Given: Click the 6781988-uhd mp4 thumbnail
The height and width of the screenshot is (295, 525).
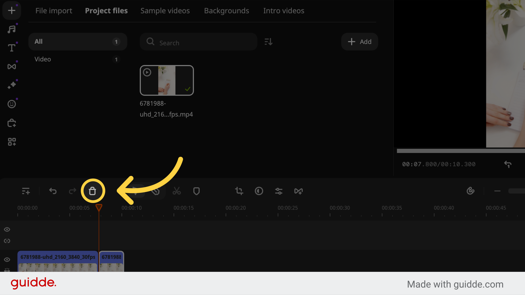Looking at the screenshot, I should click(167, 80).
